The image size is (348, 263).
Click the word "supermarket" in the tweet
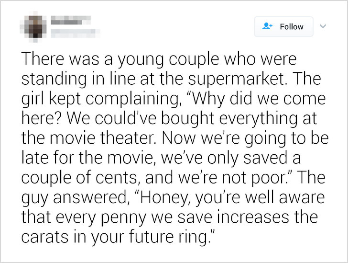click(236, 80)
